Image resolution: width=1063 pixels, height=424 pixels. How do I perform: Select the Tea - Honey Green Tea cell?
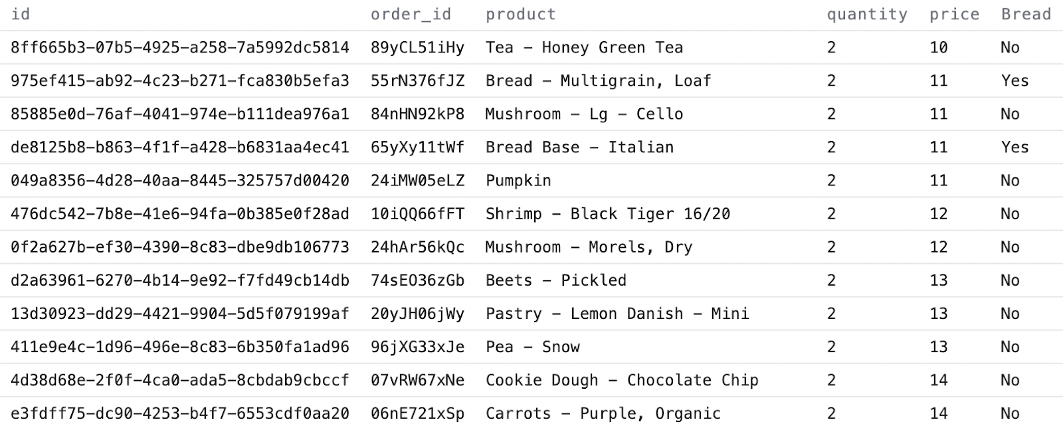[x=584, y=47]
